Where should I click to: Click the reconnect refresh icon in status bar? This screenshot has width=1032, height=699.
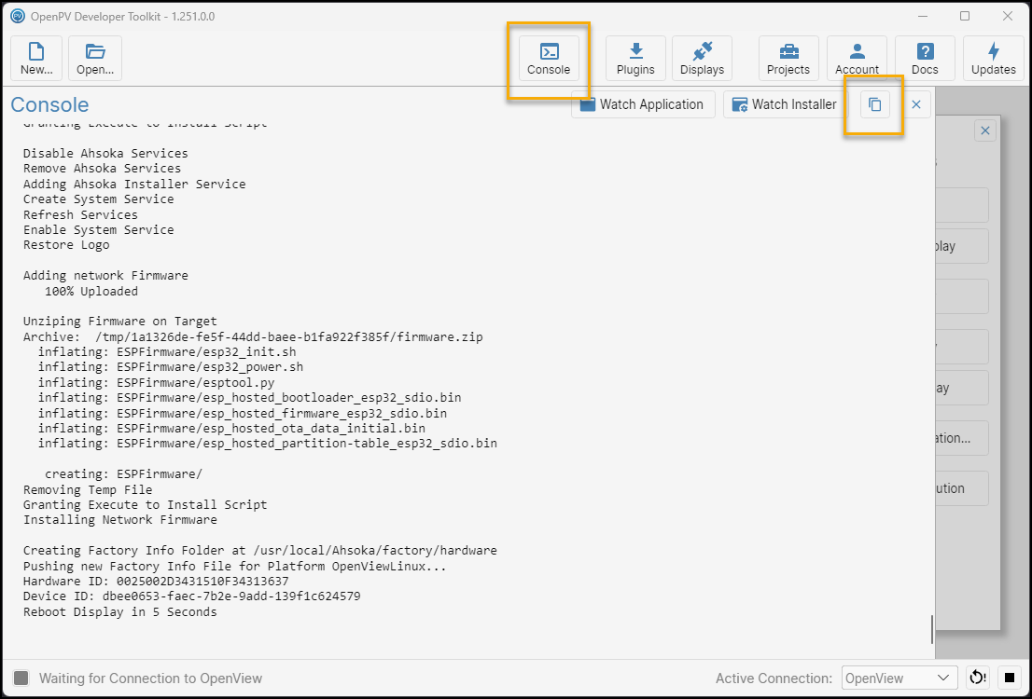(x=977, y=678)
